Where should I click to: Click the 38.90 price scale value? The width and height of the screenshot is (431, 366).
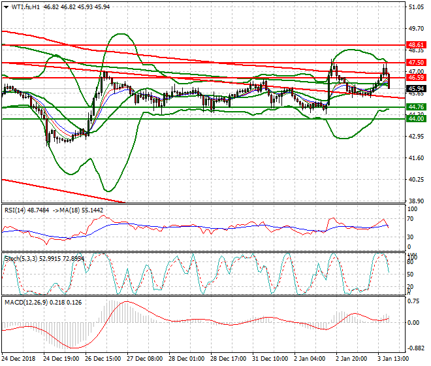416,201
